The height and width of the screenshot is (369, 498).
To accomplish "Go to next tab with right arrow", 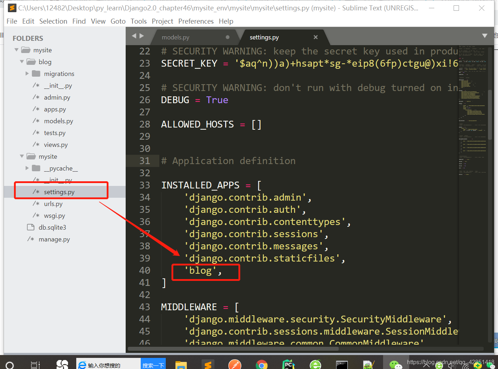I will pos(142,36).
